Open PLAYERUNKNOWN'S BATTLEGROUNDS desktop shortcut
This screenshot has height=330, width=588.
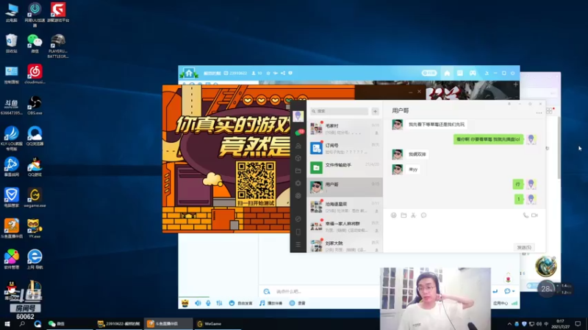point(58,45)
